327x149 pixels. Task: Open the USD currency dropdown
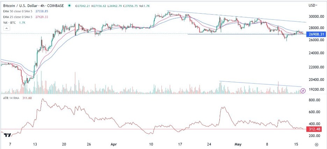(x=313, y=5)
